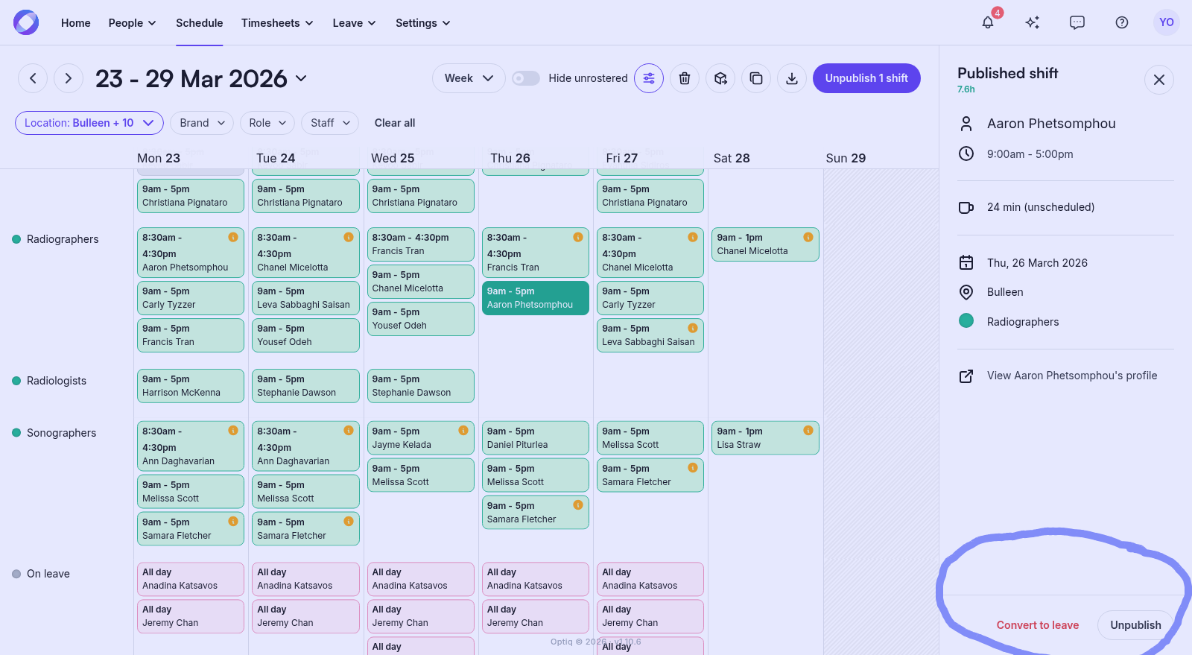Click Convert to leave
Viewport: 1192px width, 655px height.
click(x=1037, y=625)
